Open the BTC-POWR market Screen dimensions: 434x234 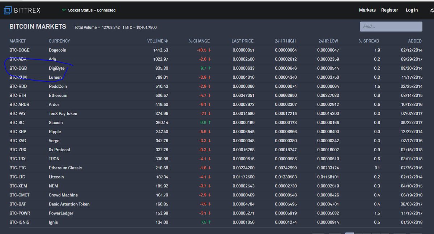[20, 213]
